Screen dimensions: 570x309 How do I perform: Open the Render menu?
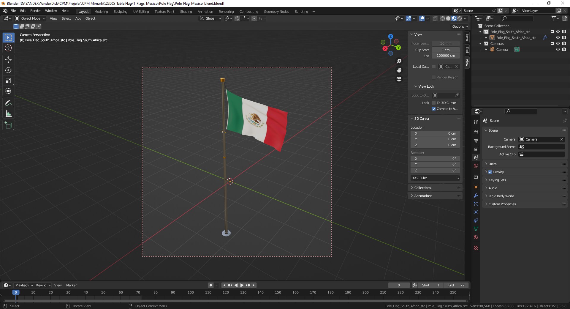click(x=35, y=11)
